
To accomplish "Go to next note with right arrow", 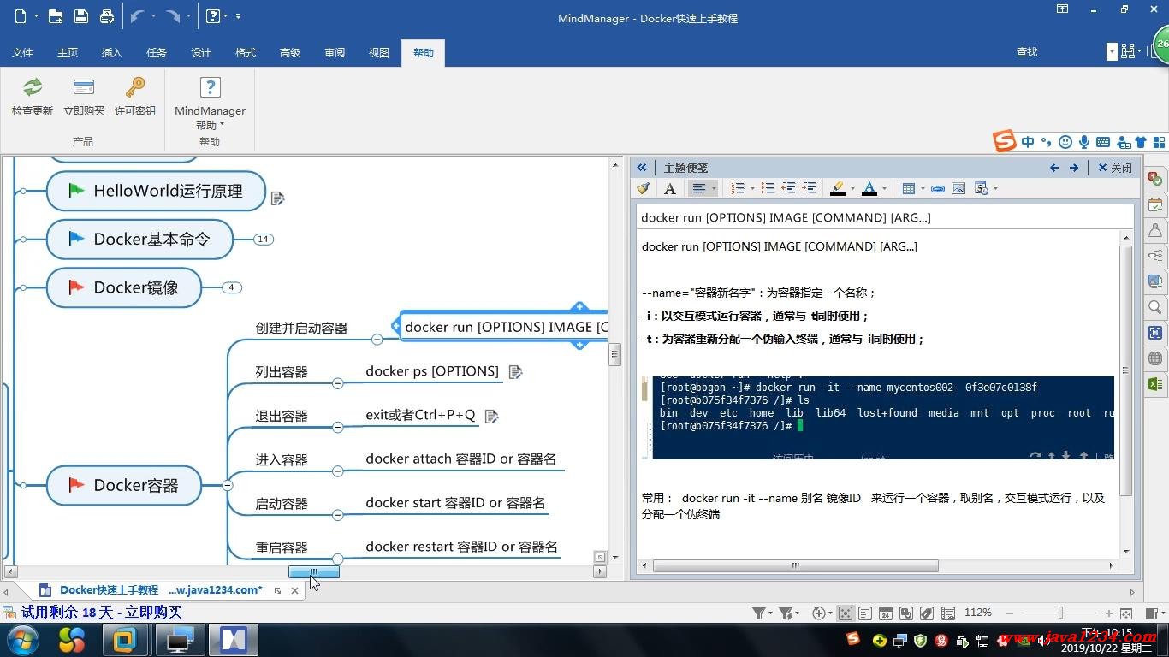I will 1074,168.
